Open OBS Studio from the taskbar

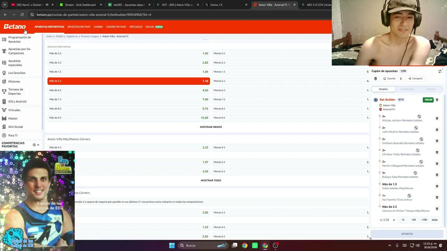click(x=276, y=245)
